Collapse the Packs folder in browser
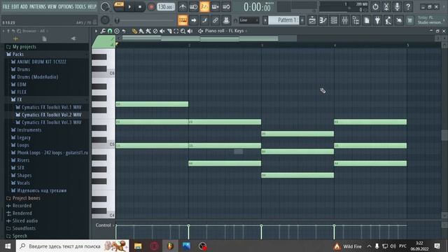This screenshot has width=448, height=252. point(17,54)
